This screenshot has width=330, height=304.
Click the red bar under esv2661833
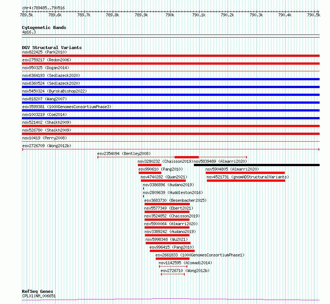pyautogui.click(x=172, y=259)
